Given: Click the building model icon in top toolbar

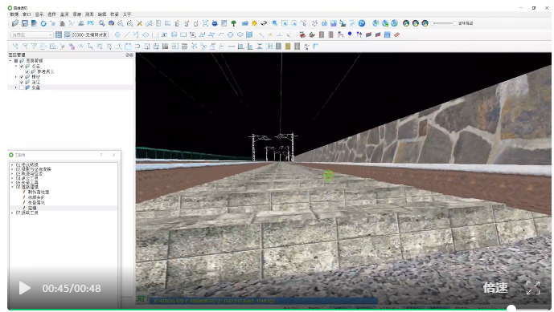Looking at the screenshot, I should 62,23.
